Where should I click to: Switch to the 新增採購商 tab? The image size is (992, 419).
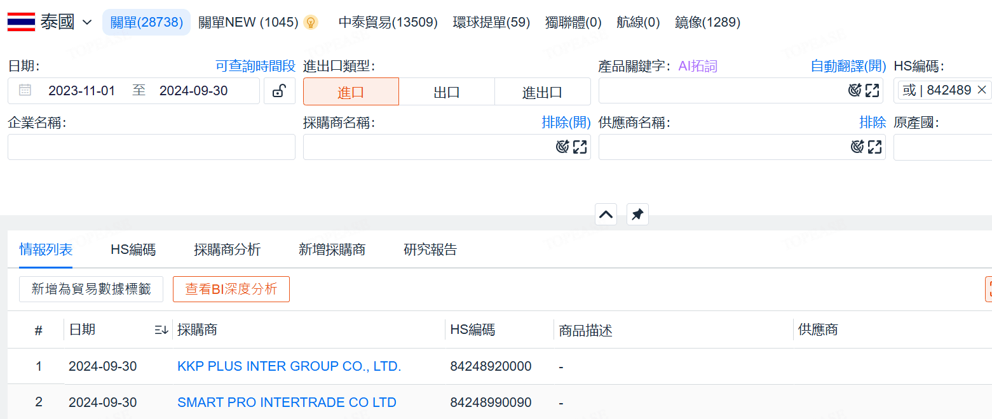[x=332, y=249]
